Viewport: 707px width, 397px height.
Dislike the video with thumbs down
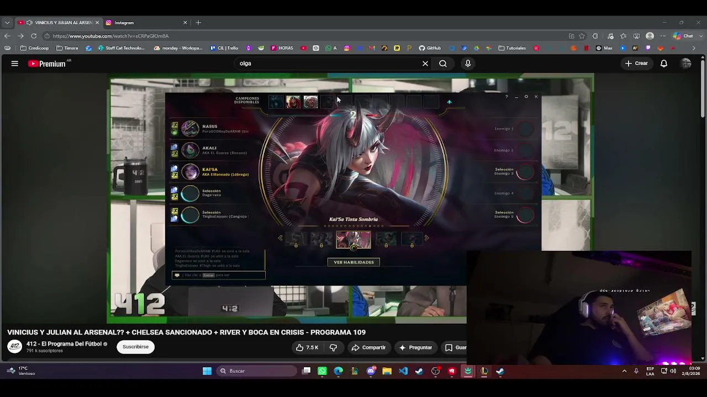[x=333, y=347]
